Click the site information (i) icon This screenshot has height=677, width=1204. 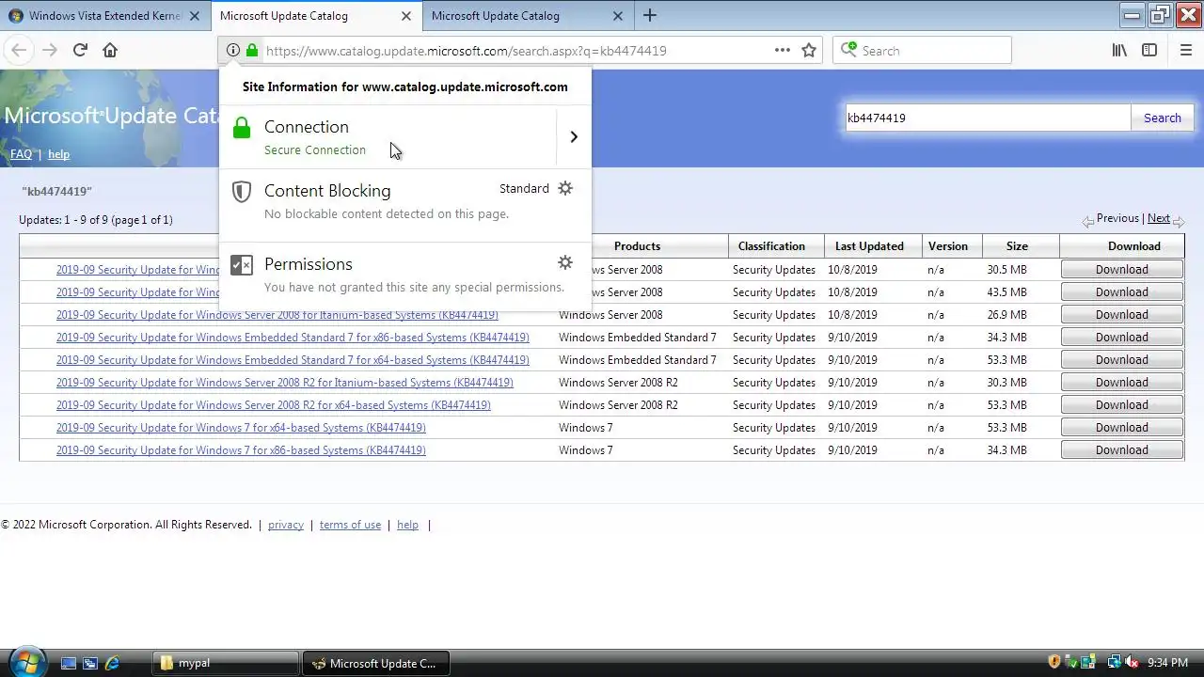click(232, 51)
